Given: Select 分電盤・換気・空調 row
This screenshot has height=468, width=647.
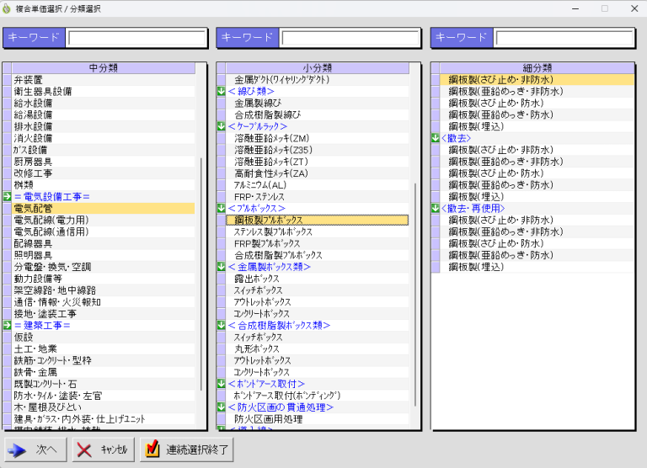Looking at the screenshot, I should pyautogui.click(x=103, y=267).
